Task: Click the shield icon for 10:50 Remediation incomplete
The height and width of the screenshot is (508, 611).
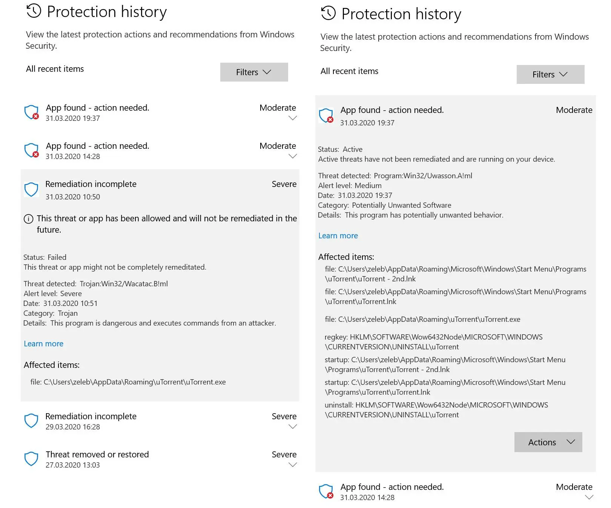Action: 31,190
